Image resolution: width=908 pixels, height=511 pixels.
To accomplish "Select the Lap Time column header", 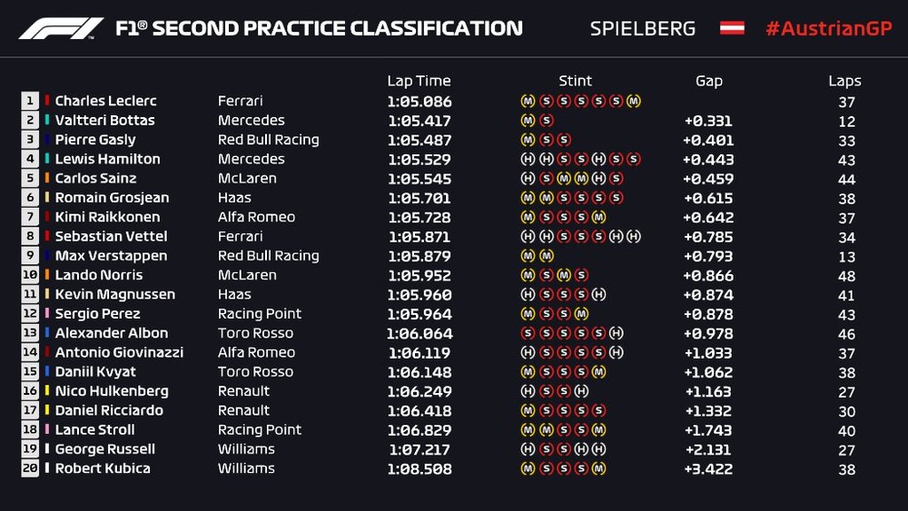I will click(x=419, y=81).
